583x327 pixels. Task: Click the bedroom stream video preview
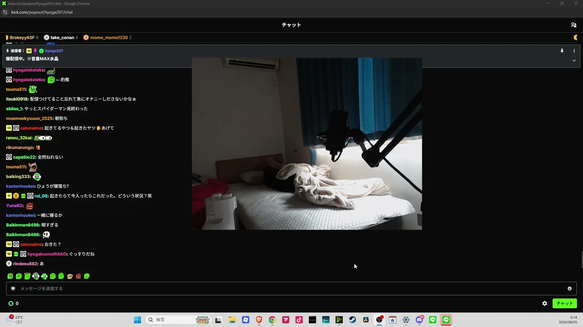click(x=307, y=144)
